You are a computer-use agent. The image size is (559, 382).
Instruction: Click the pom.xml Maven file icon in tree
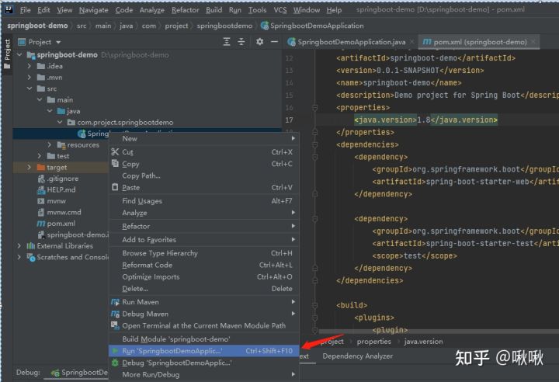[x=41, y=224]
